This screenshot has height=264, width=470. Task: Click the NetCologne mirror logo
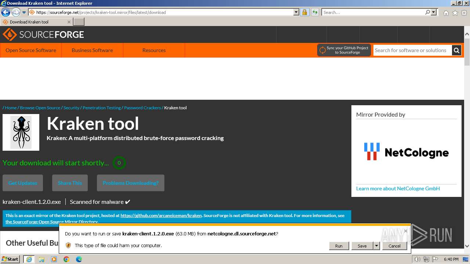[406, 152]
